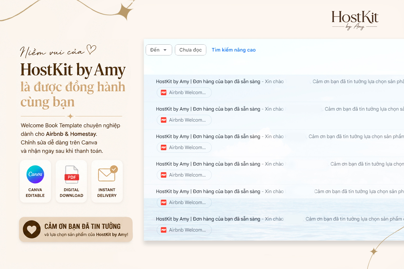Screen dimensions: 404x269
Task: Open the first email's Airbnb Welcom... PDF attachment
Action: point(184,92)
